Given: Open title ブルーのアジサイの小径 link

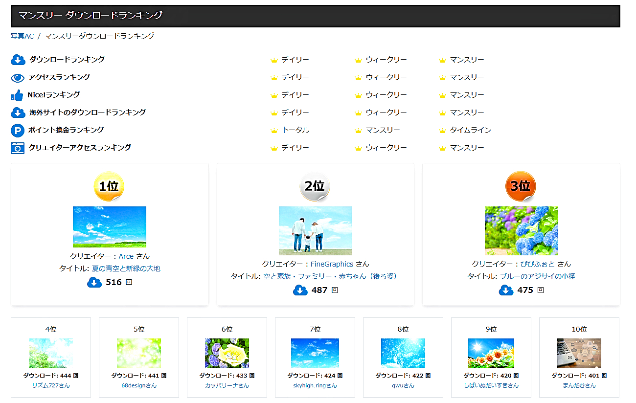Looking at the screenshot, I should 537,276.
